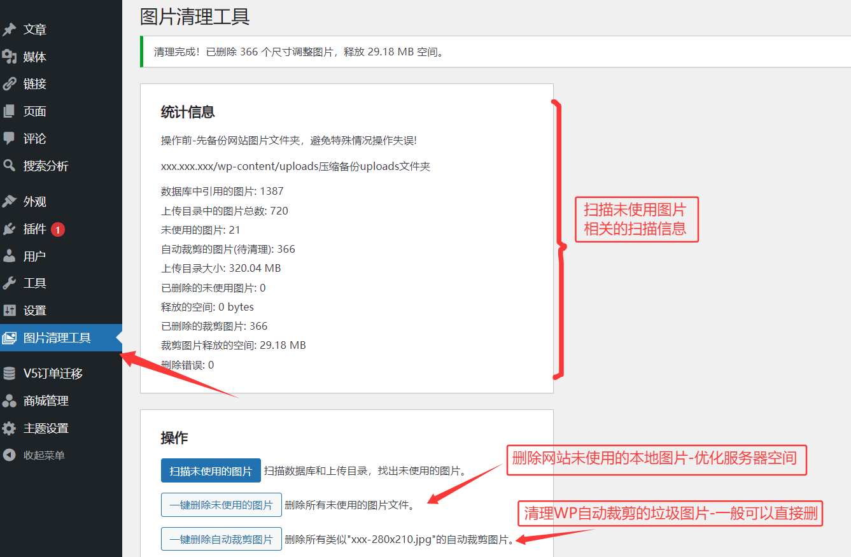Screen dimensions: 851x557
Task: Open the 设置 menu item
Action: click(35, 311)
